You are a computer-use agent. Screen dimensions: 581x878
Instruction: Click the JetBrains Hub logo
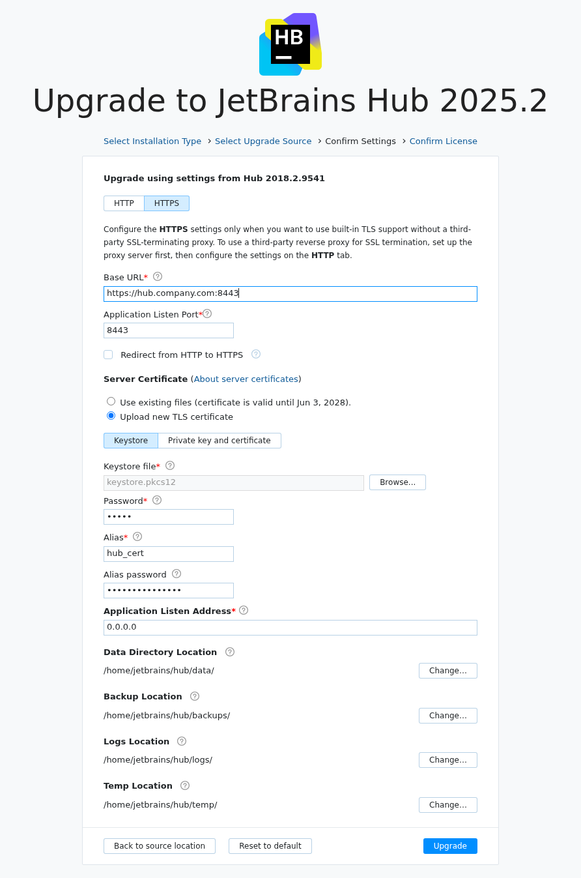[290, 44]
